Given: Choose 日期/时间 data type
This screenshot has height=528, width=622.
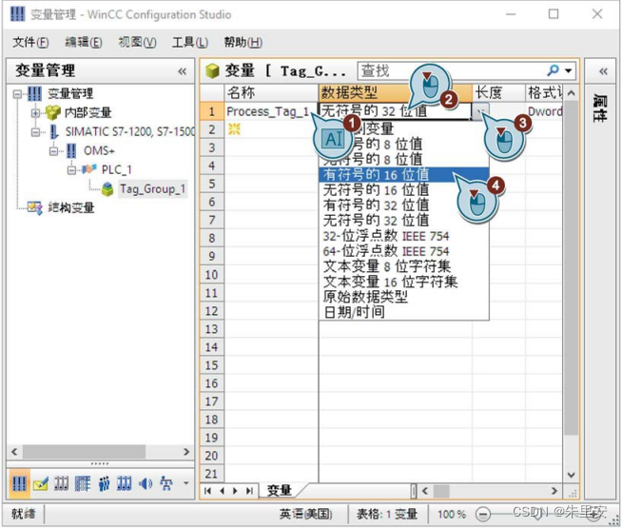Looking at the screenshot, I should pyautogui.click(x=403, y=313).
